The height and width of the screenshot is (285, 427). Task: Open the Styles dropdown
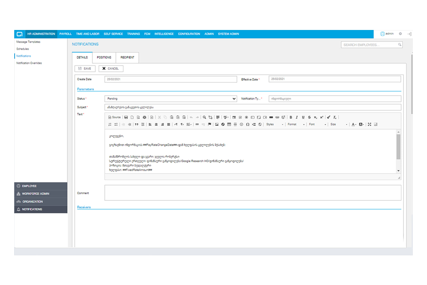[275, 124]
